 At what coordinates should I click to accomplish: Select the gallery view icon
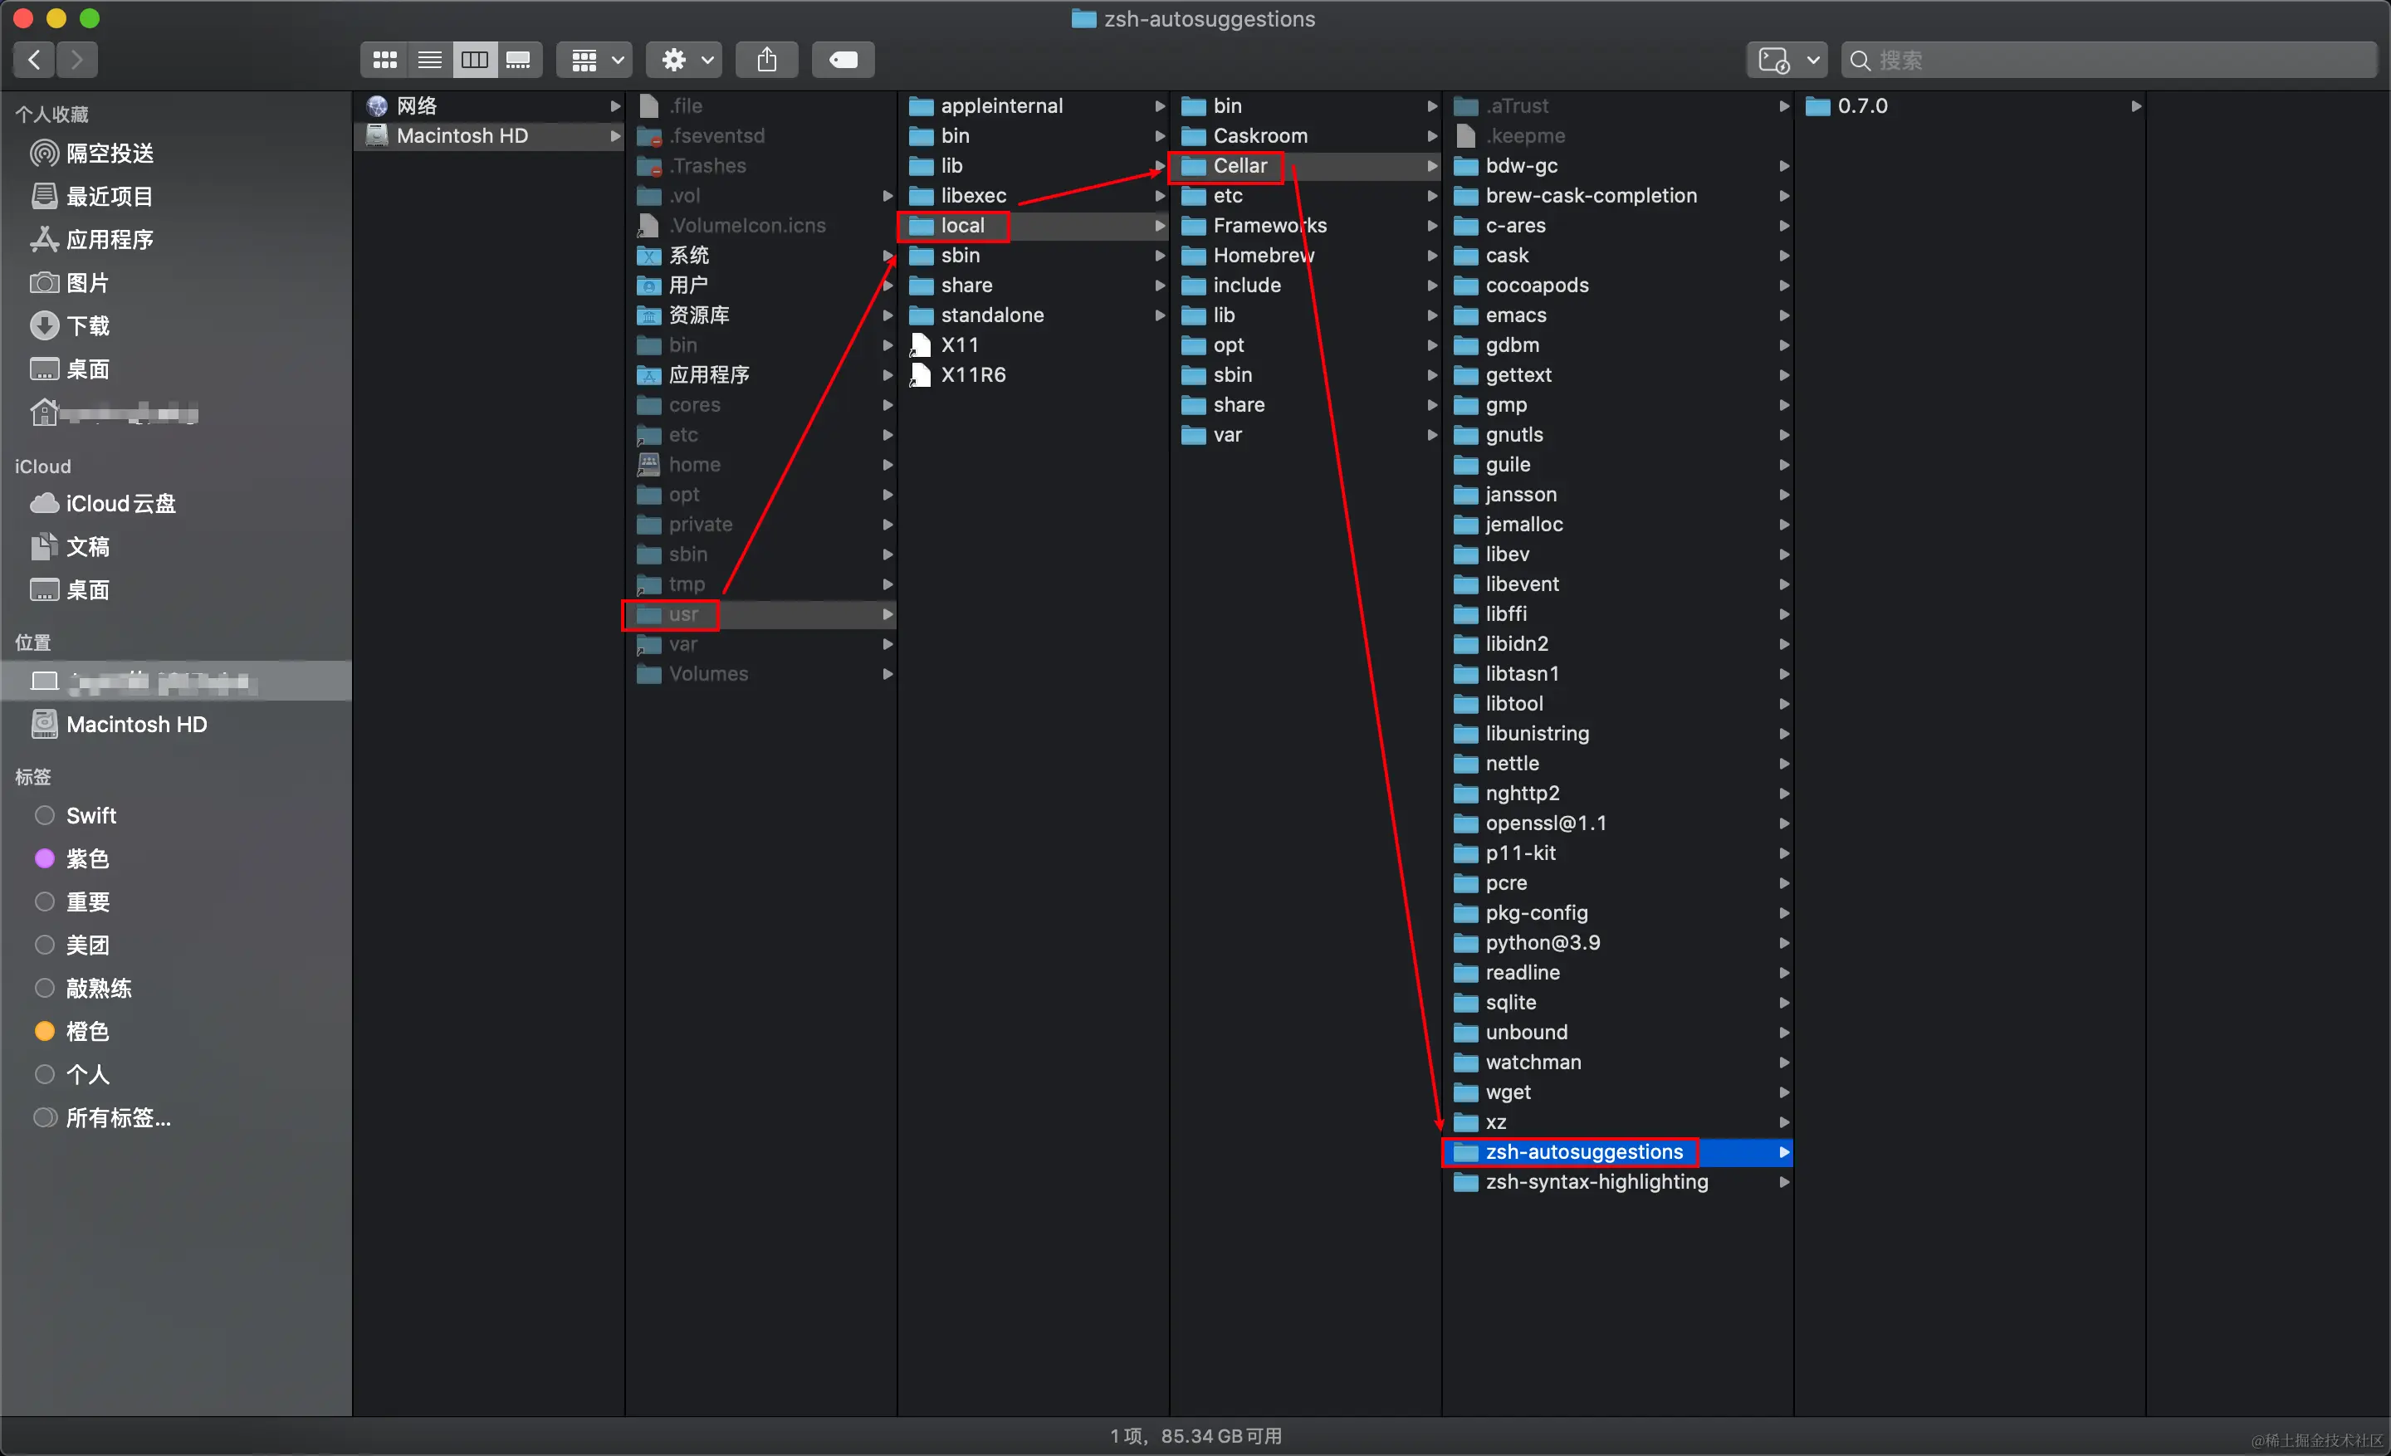pyautogui.click(x=518, y=60)
